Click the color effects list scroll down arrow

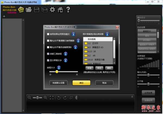[158, 52]
